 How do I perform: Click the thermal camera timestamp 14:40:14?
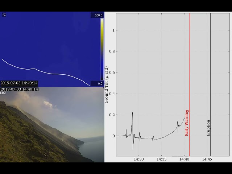[x=19, y=83]
